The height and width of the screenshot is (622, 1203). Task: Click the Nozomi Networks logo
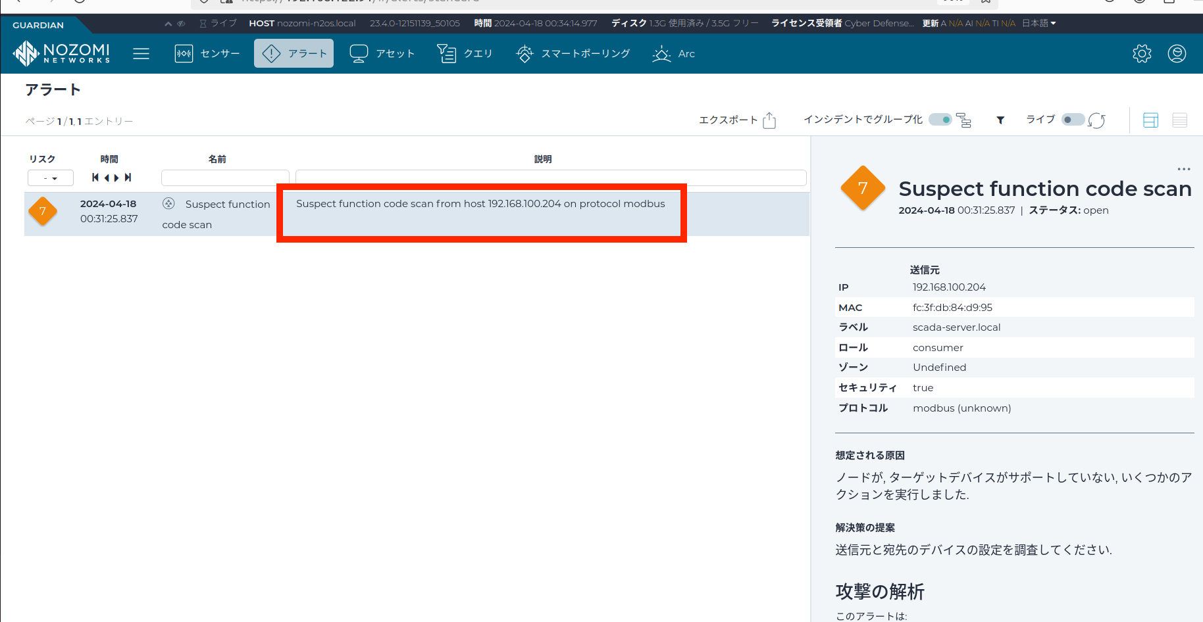(62, 53)
